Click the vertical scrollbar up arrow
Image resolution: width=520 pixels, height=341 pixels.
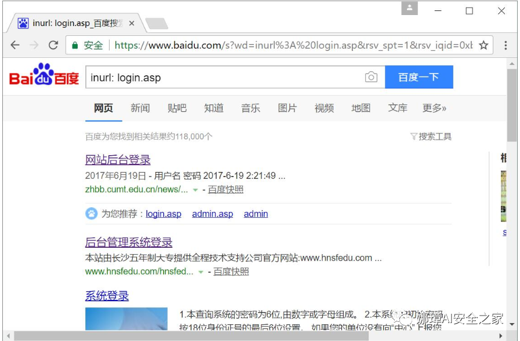coord(512,63)
